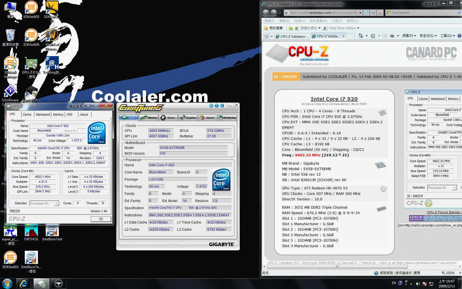
Task: Open IE zoom level 100% dropdown
Action: pos(460,273)
